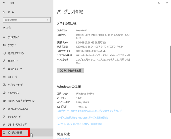Open この PC へのプロジェクション page

(x=27, y=101)
